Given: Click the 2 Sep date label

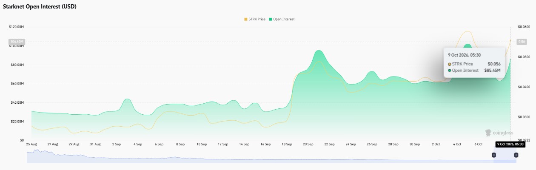Looking at the screenshot, I should (117, 144).
